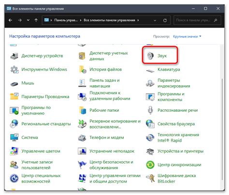229x195 pixels.
Task: Click Панель задач и навигация icon
Action: pos(82,83)
